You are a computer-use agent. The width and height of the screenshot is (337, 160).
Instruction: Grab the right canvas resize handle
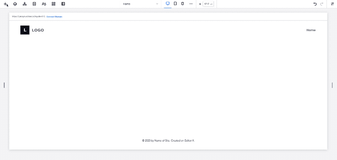[x=332, y=85]
